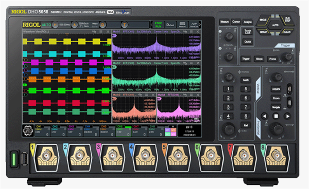
Task: Tap the CLEAR front-panel key
Action: (x=287, y=32)
